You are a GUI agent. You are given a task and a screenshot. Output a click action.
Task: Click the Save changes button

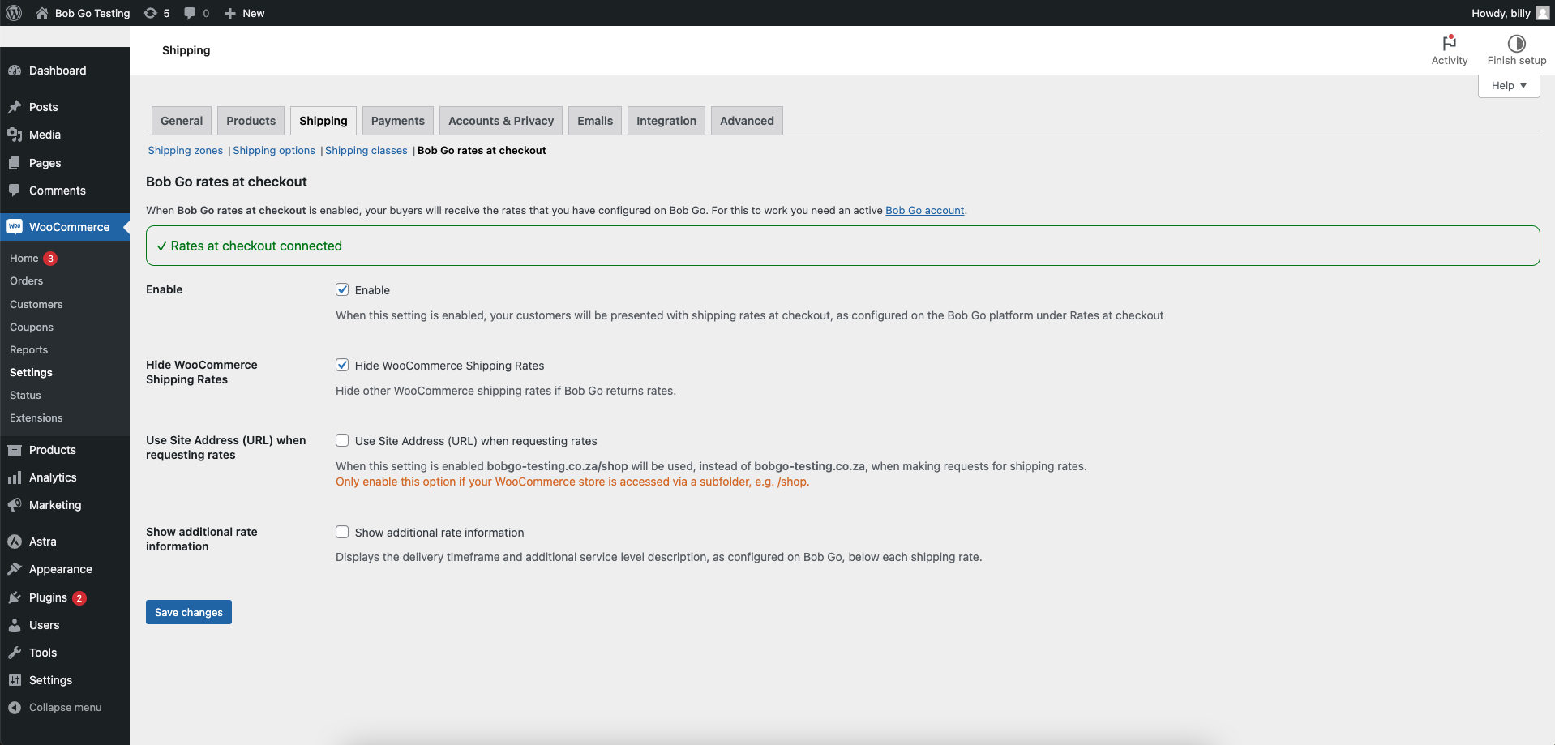[189, 612]
